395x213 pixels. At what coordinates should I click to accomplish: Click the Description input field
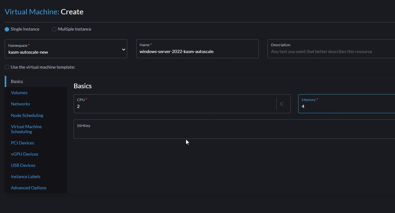329,51
